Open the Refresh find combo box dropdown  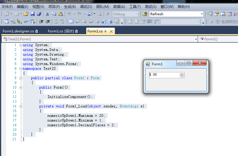pos(202,14)
